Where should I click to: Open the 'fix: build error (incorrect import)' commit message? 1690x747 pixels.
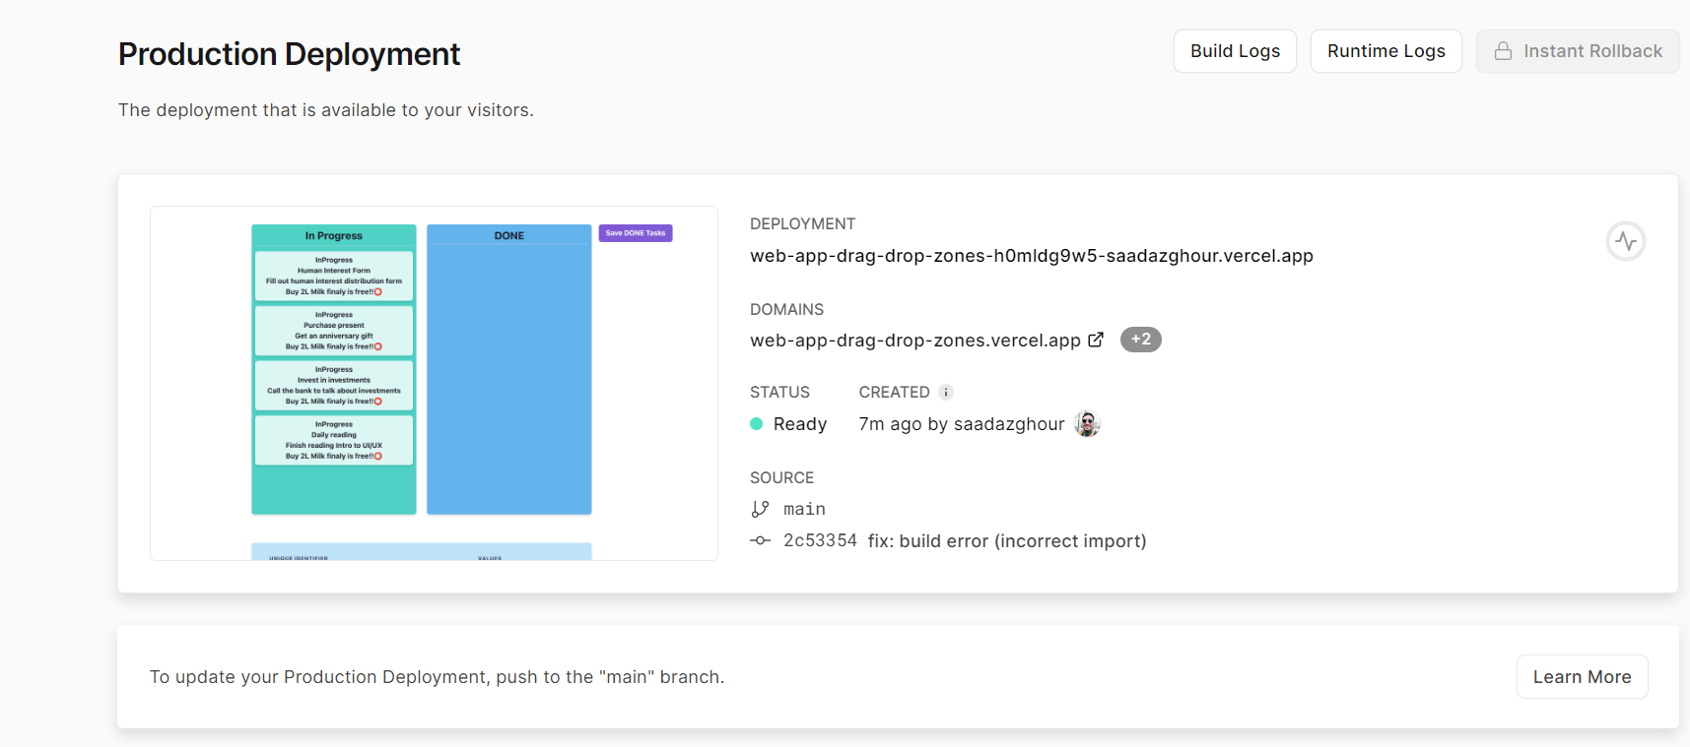(x=1007, y=541)
